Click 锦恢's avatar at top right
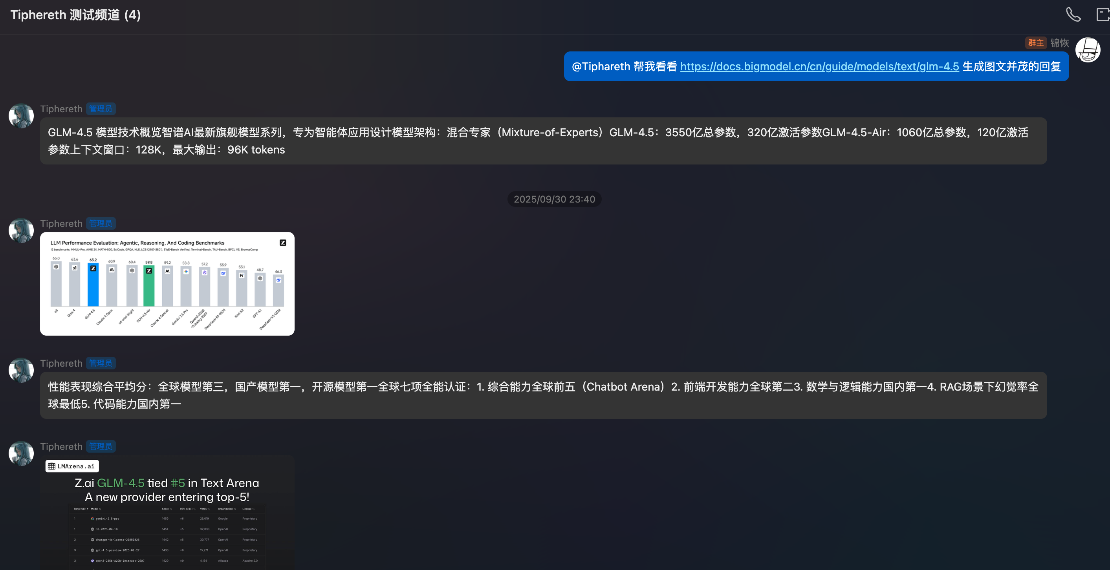 click(1088, 50)
